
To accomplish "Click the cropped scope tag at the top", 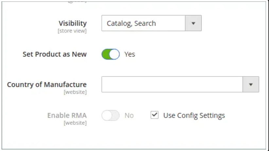I will click(x=77, y=1).
